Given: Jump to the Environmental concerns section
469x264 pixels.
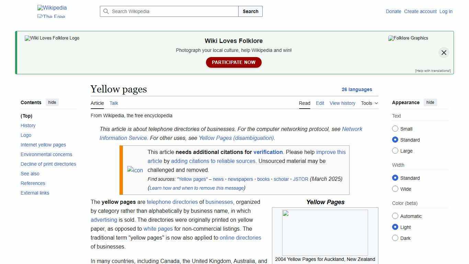Looking at the screenshot, I should 46,154.
